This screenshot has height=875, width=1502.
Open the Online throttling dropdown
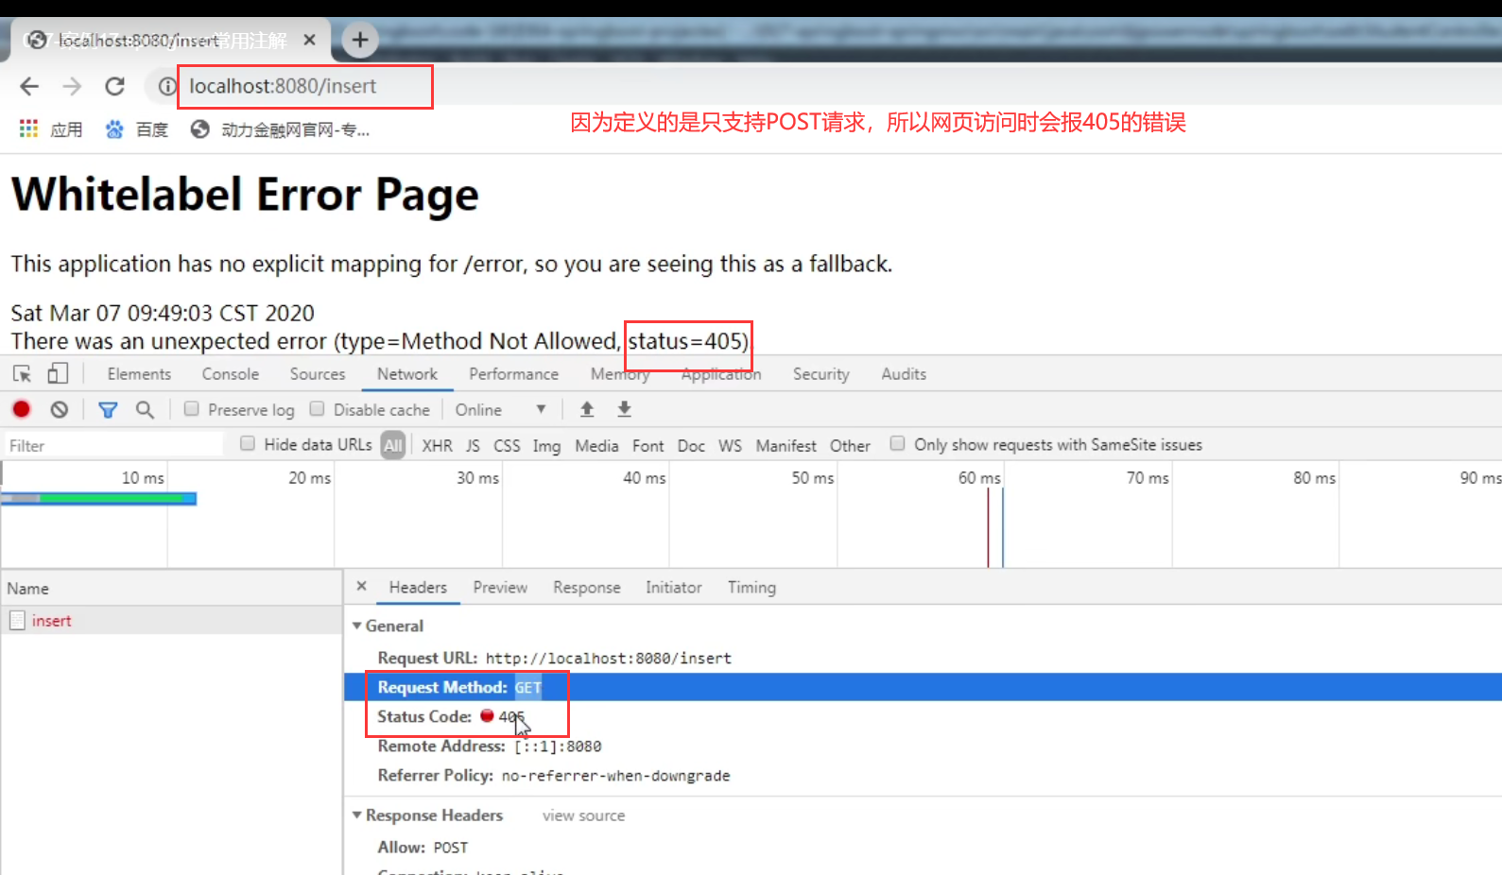click(x=500, y=409)
